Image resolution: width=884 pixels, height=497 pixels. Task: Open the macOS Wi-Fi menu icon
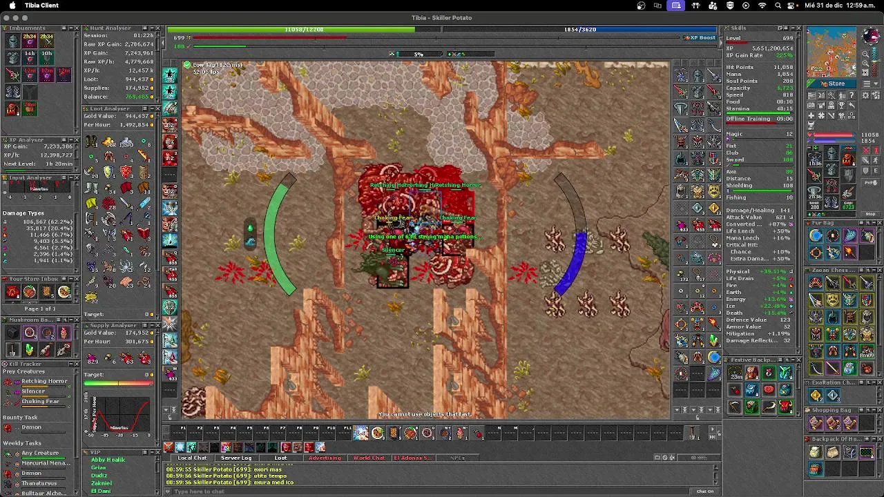pyautogui.click(x=762, y=6)
